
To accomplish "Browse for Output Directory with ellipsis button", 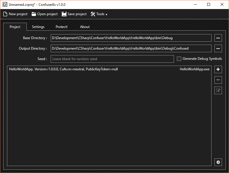I will 218,48.
